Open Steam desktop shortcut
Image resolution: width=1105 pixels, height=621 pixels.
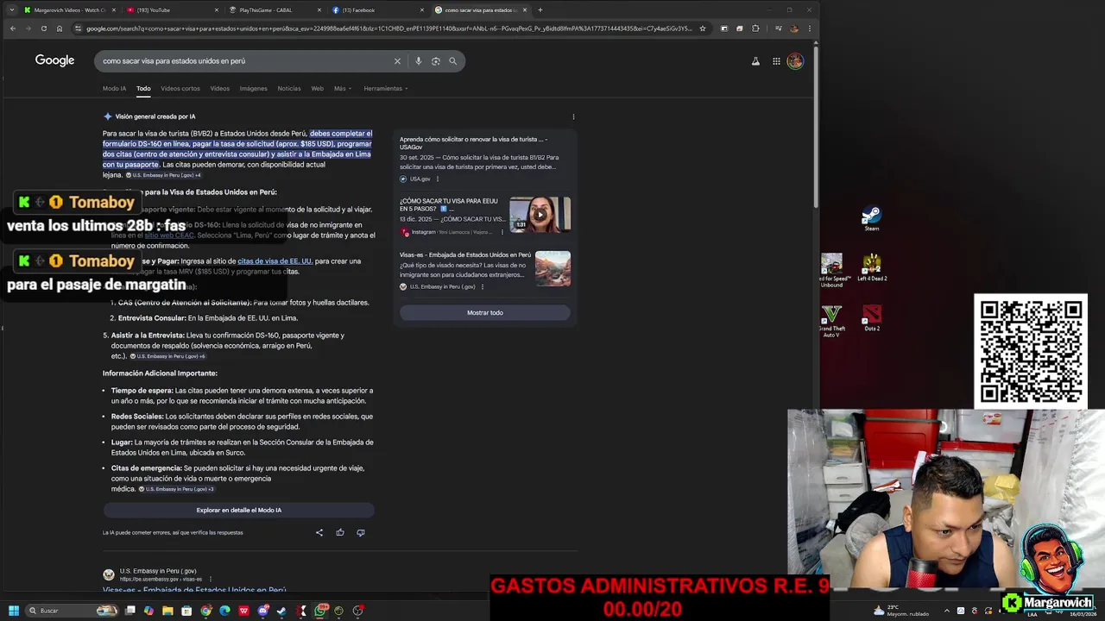pyautogui.click(x=872, y=218)
